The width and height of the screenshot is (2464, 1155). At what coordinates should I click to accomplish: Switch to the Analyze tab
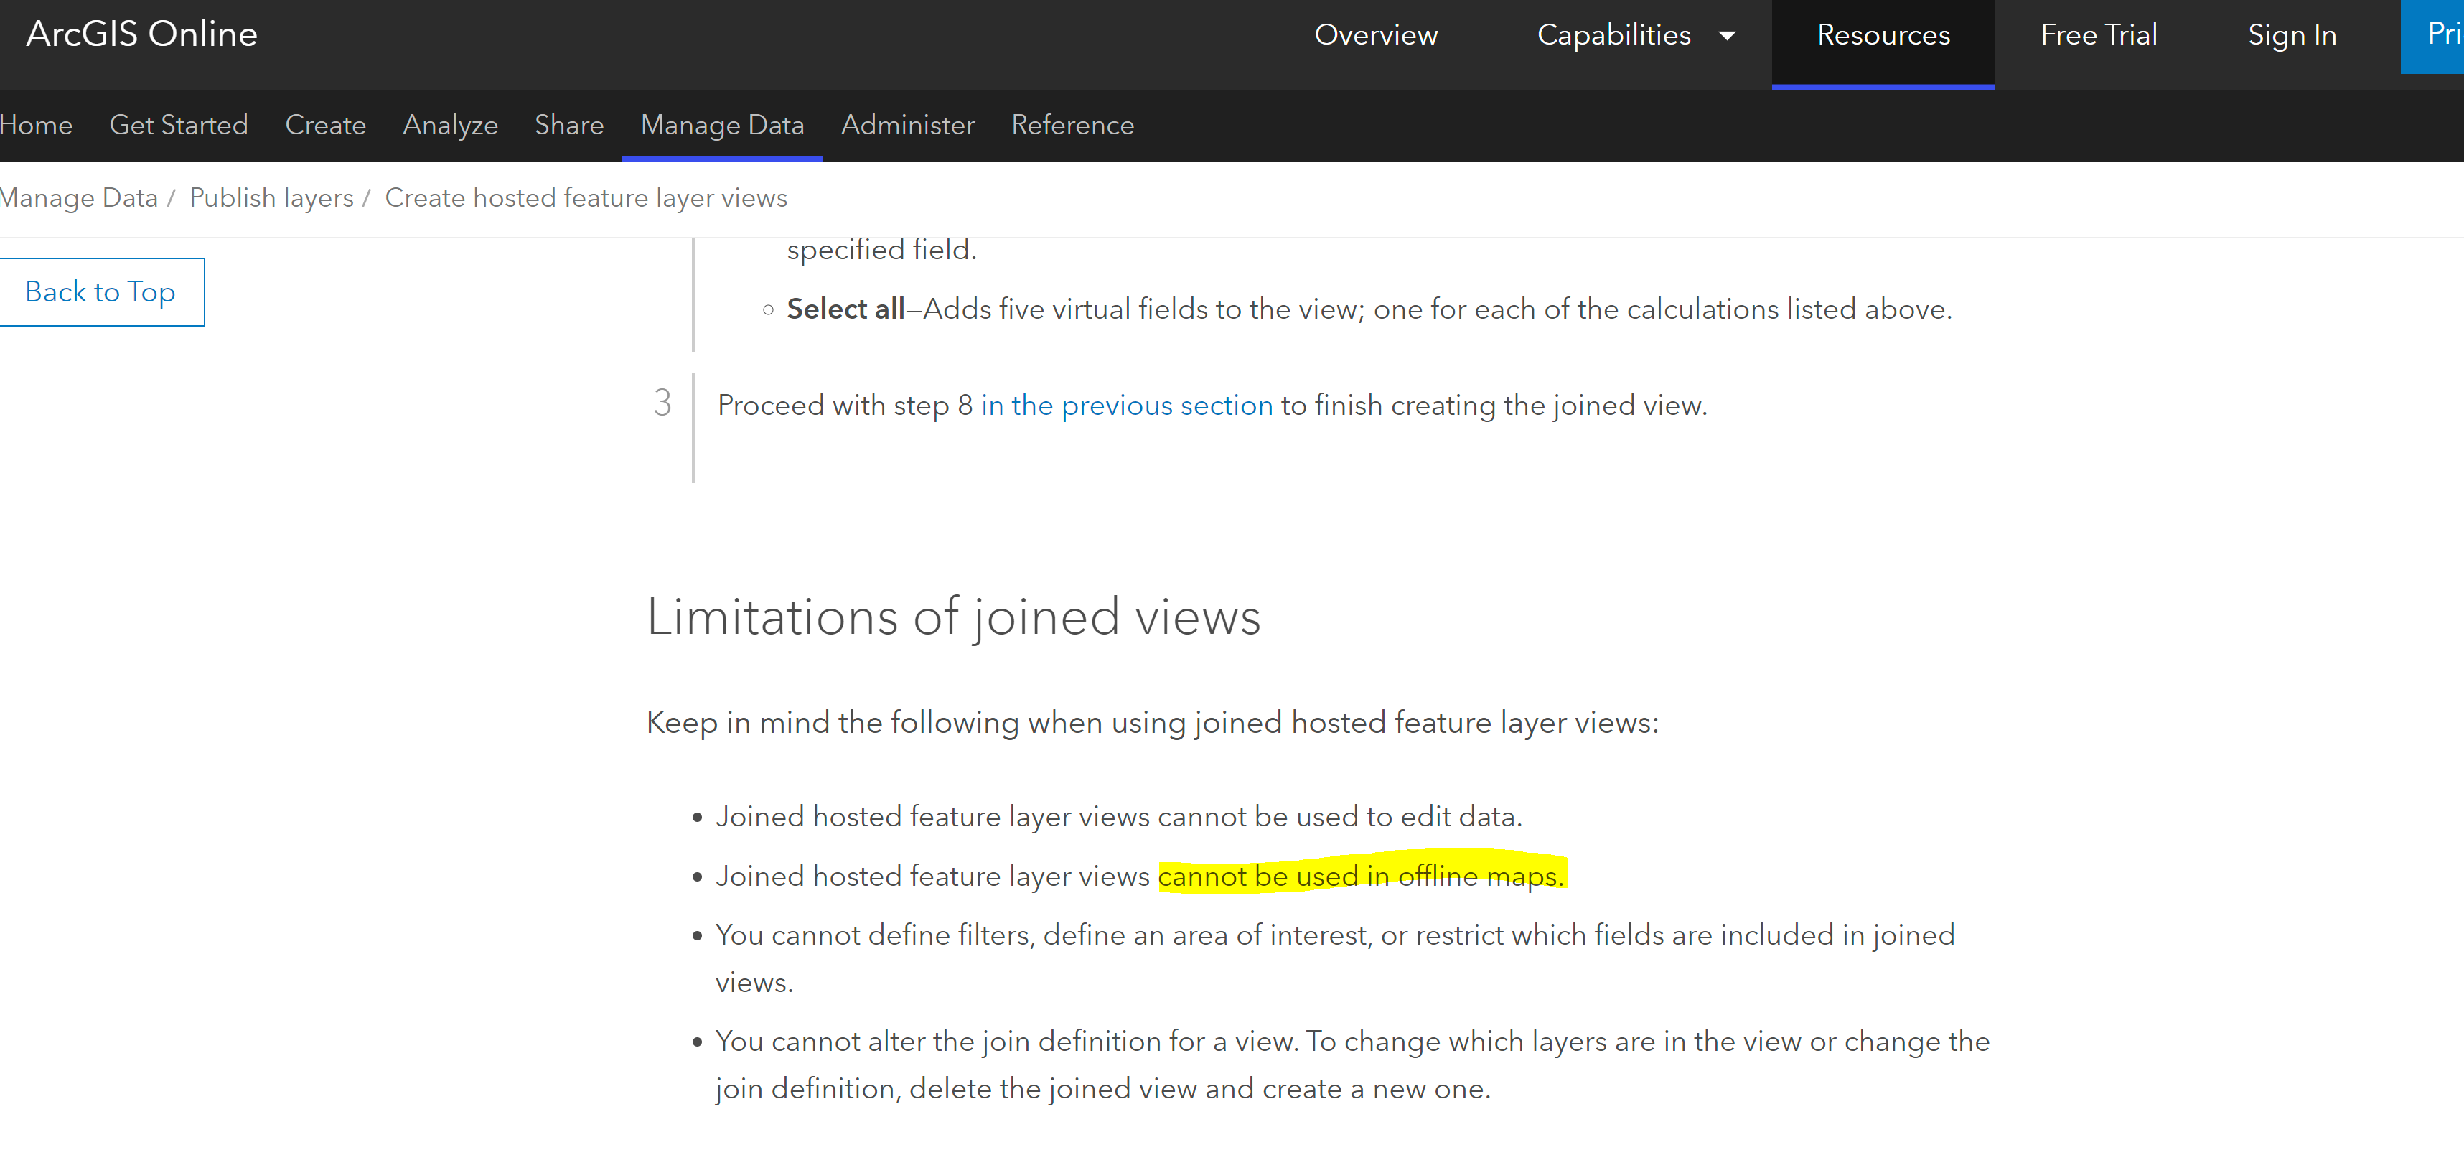tap(449, 126)
